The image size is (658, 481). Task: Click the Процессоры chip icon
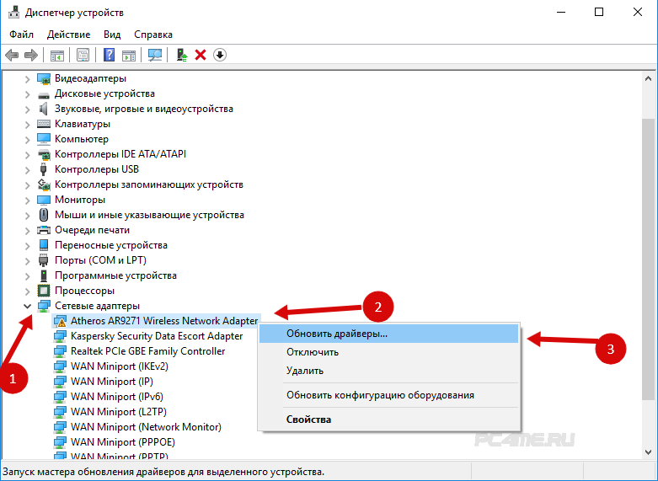44,291
